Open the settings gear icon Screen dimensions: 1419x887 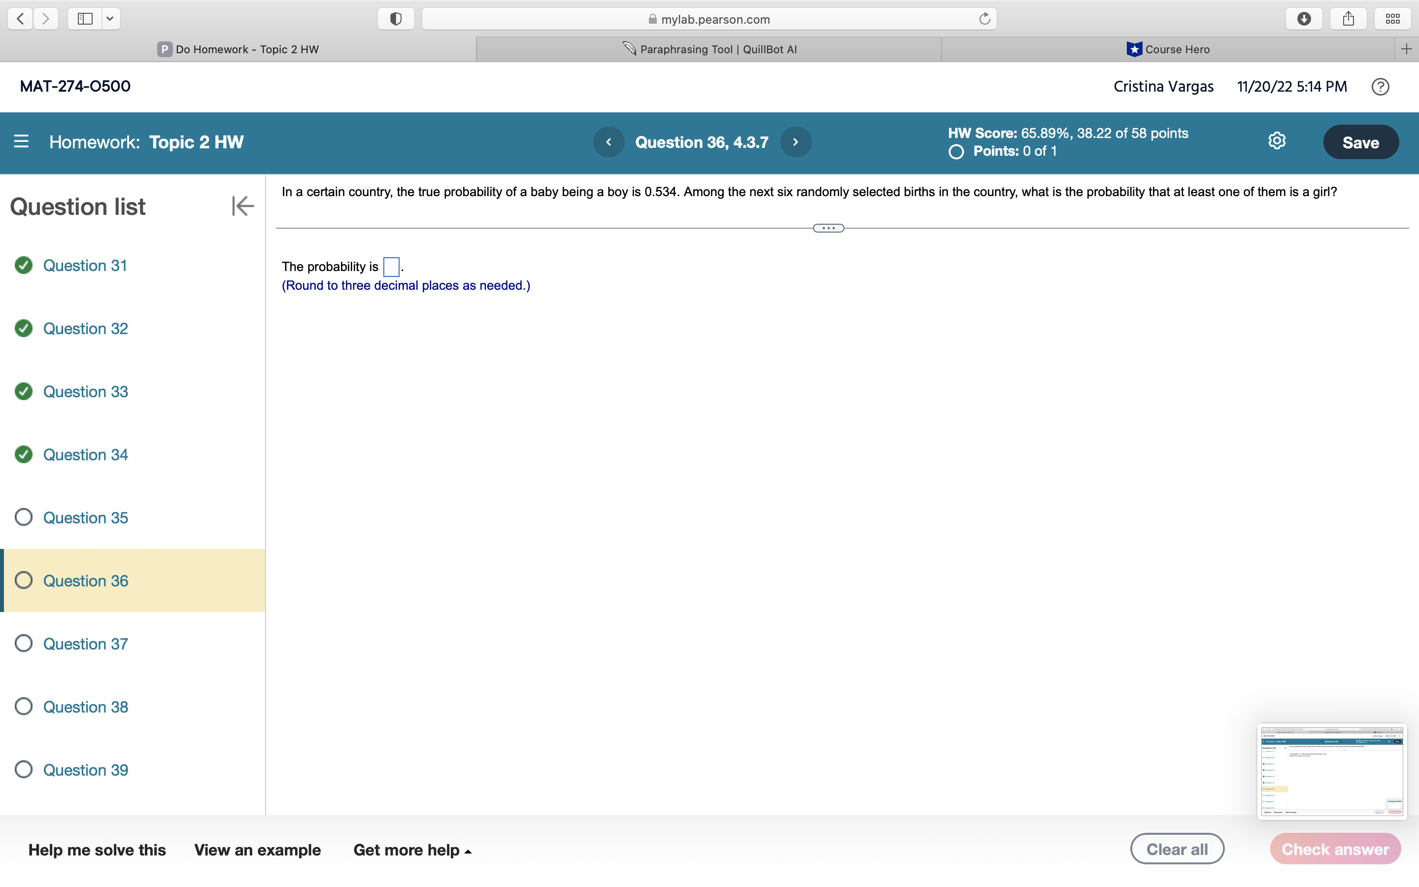click(x=1277, y=141)
